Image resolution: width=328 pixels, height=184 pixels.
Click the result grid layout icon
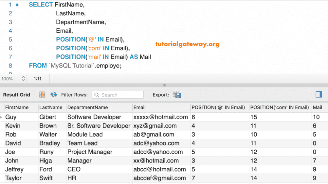tap(42, 95)
